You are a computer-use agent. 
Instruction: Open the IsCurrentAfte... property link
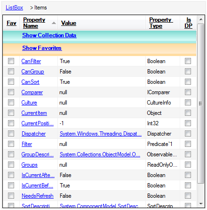click(38, 175)
